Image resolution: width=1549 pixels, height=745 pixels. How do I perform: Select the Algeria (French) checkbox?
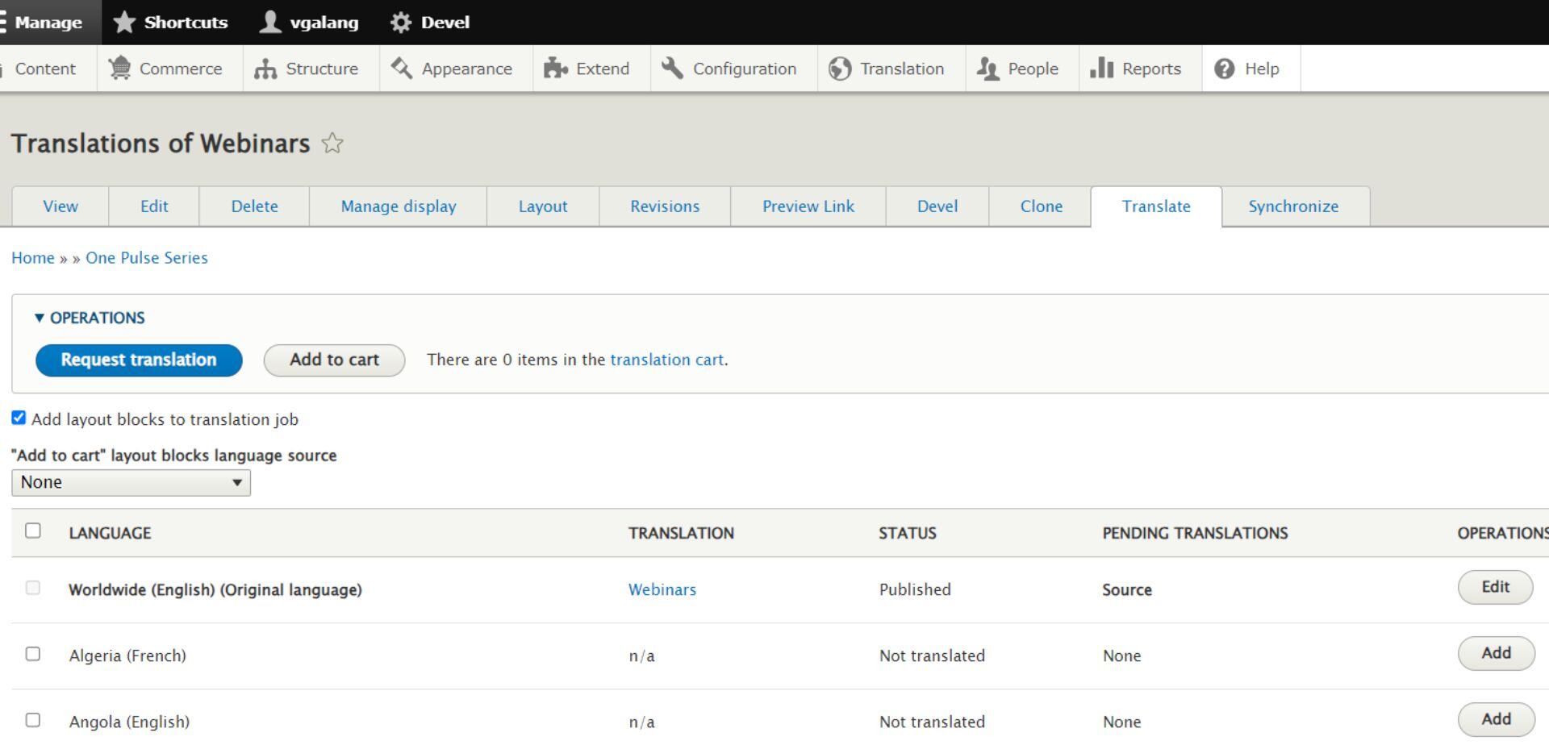click(33, 654)
